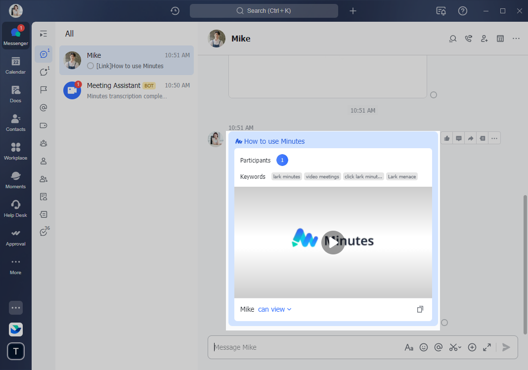Viewport: 528px width, 370px height.
Task: Start a call with Mike
Action: (468, 39)
